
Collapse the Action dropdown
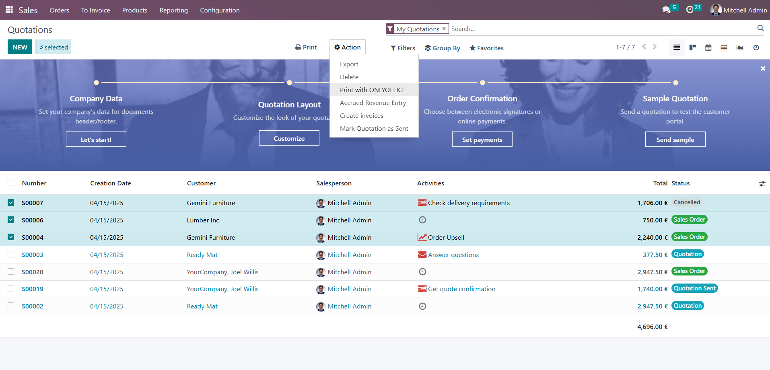[x=348, y=47]
